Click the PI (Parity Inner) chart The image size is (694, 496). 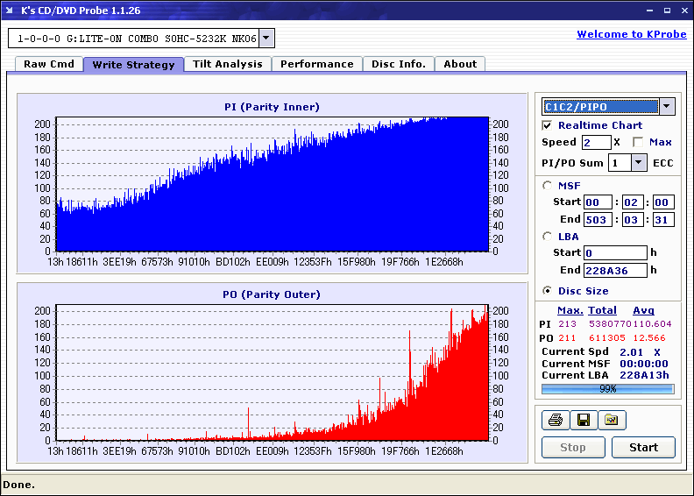(273, 184)
